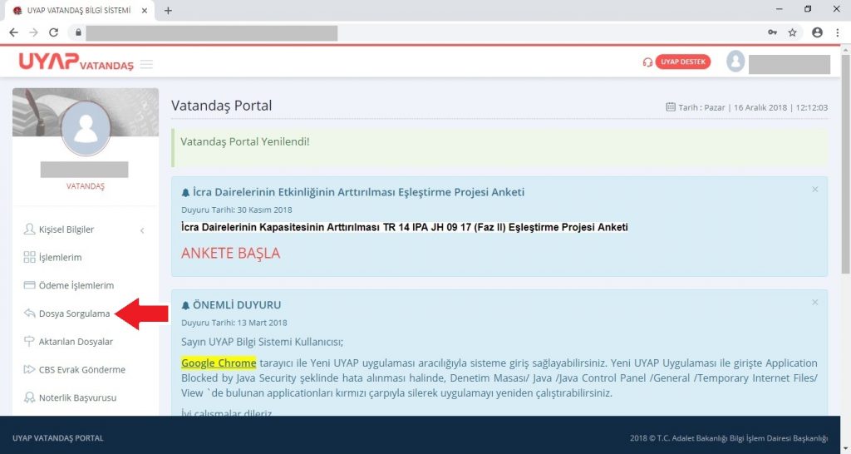Click the CBS Evrak Gönderme icon
Screen dimensions: 851x454
[x=30, y=370]
